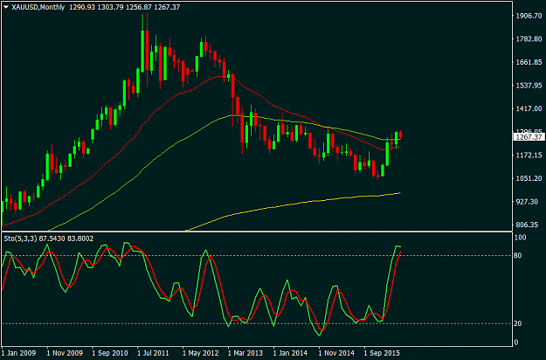
Task: Click the stochastic scale value 100
Action: (521, 238)
